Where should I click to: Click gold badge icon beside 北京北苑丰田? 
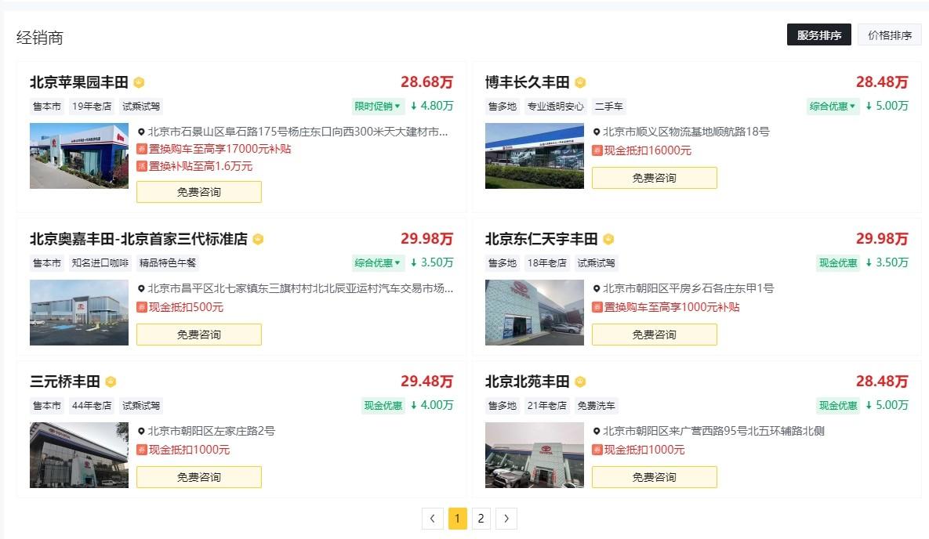point(580,382)
